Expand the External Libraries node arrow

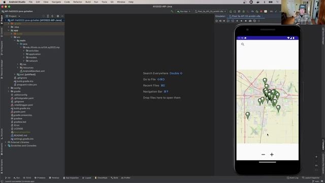click(6, 142)
